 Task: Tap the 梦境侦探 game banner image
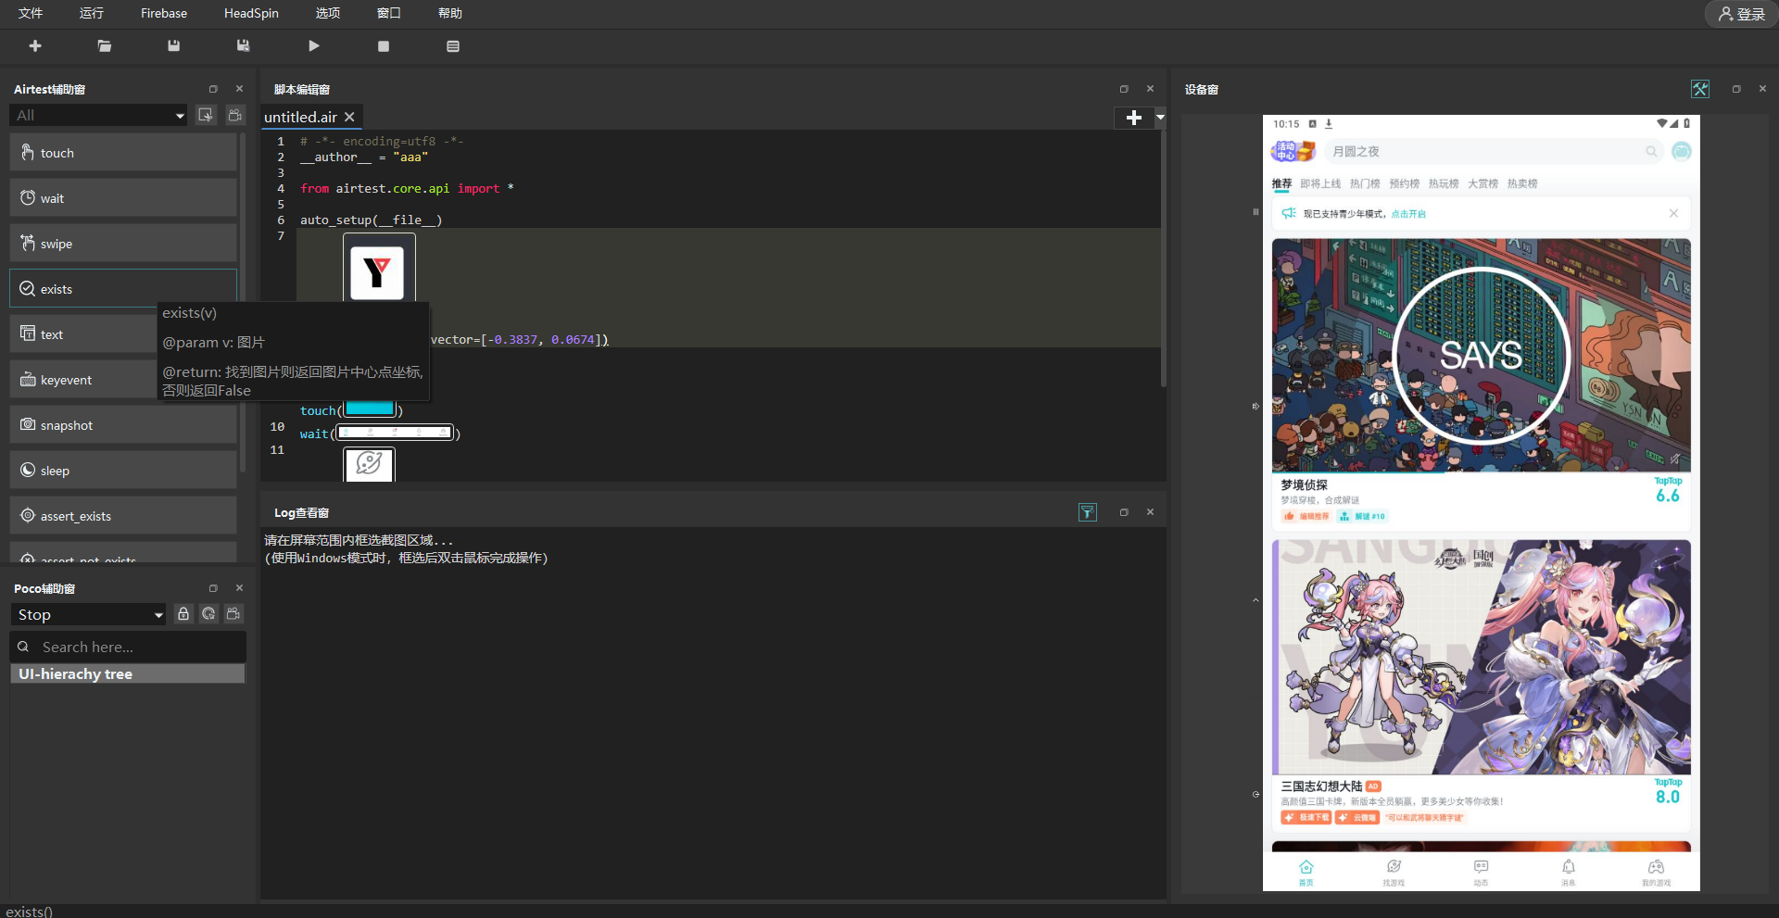click(x=1481, y=356)
